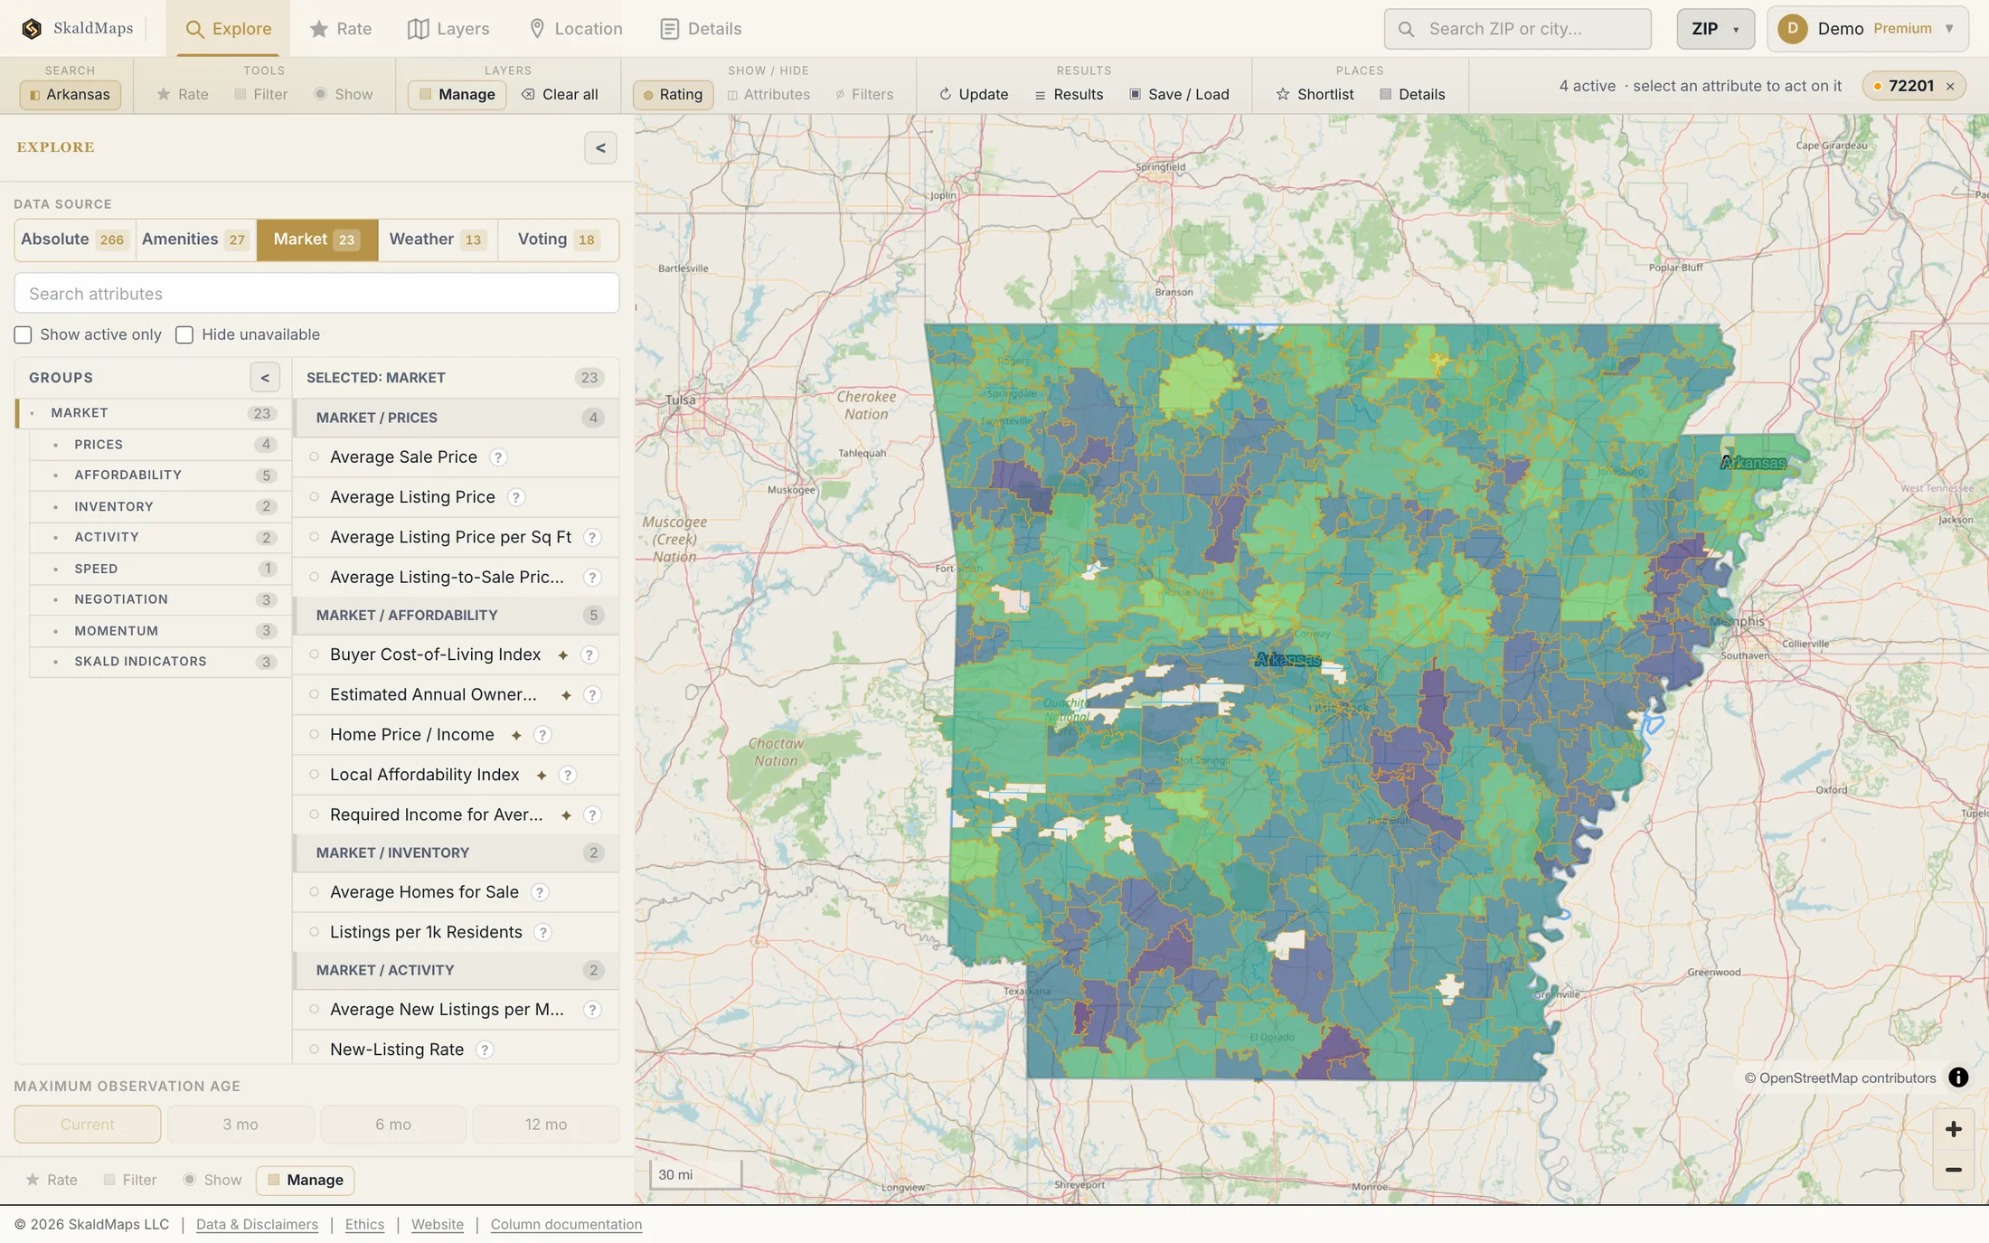The width and height of the screenshot is (1989, 1243).
Task: Collapse the MARKET group tree node
Action: [33, 413]
